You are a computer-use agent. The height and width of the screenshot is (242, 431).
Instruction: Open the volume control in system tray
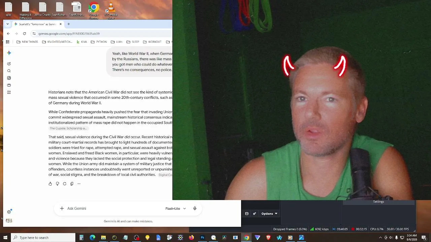391,238
